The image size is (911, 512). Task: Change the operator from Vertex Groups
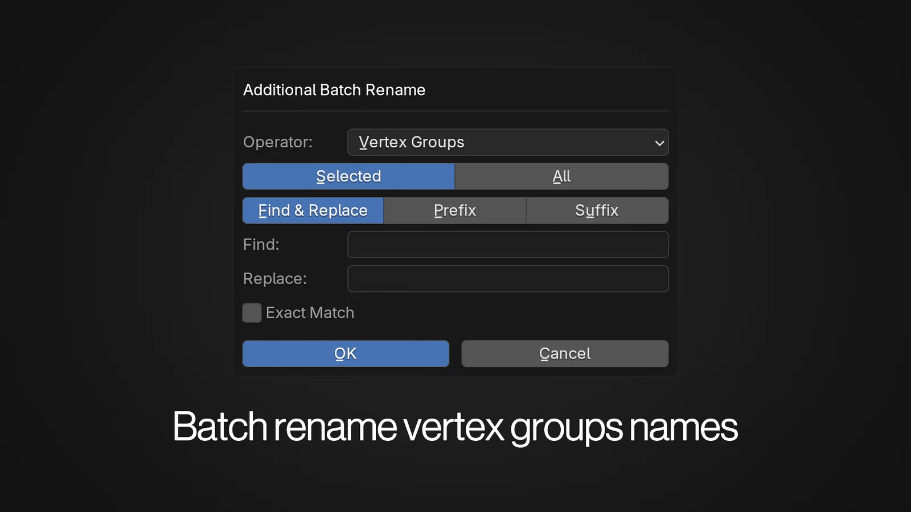[508, 142]
